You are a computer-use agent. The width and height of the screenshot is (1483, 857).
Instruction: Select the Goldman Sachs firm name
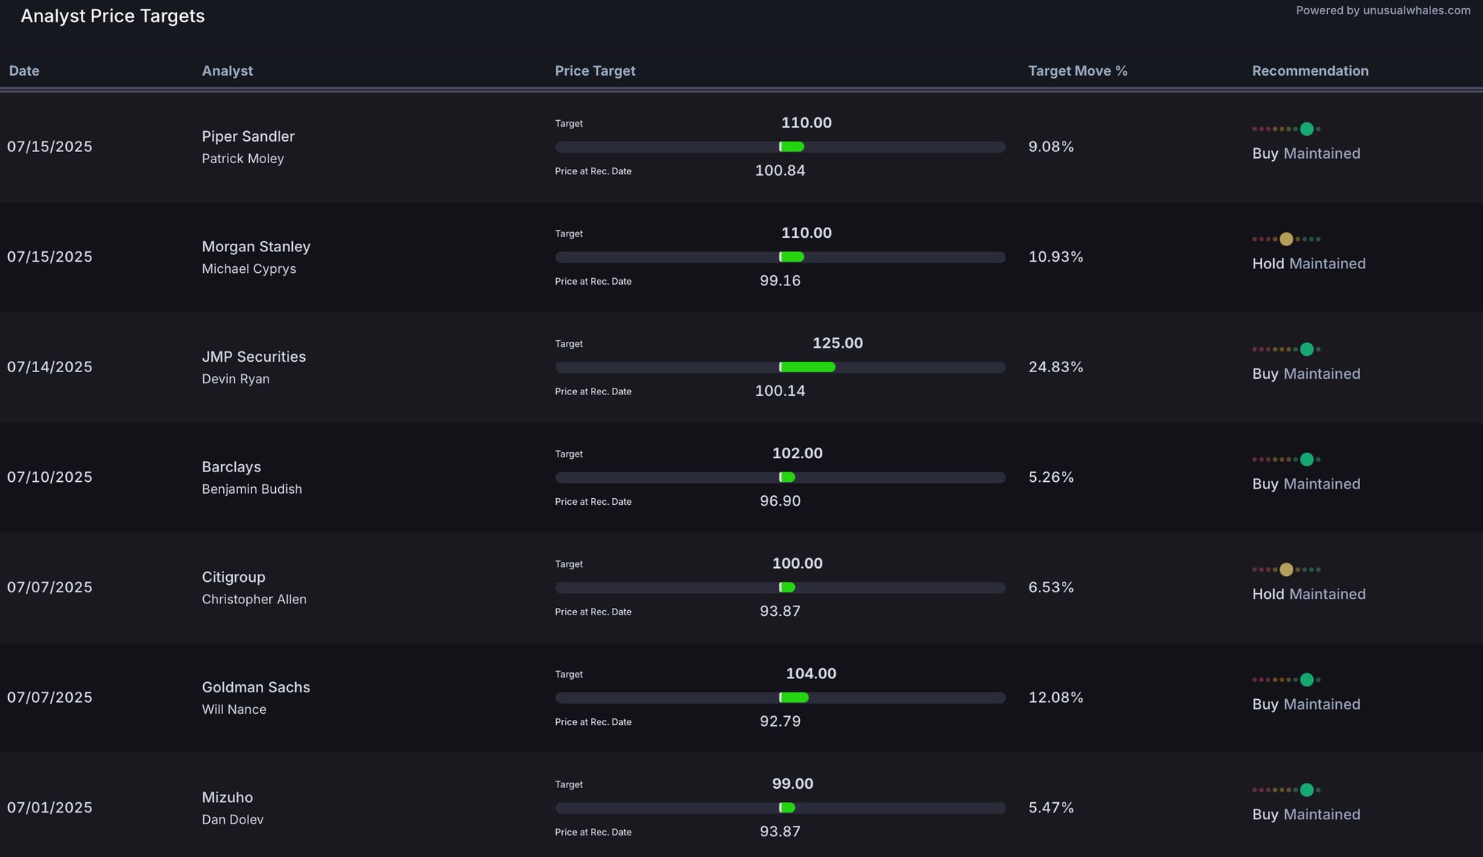(256, 687)
